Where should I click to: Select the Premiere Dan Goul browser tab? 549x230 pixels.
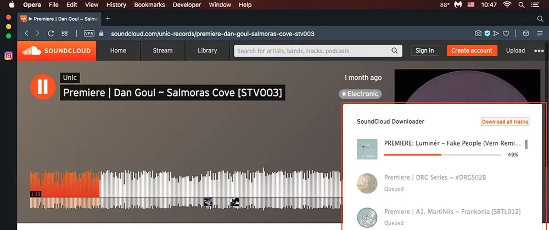point(59,19)
